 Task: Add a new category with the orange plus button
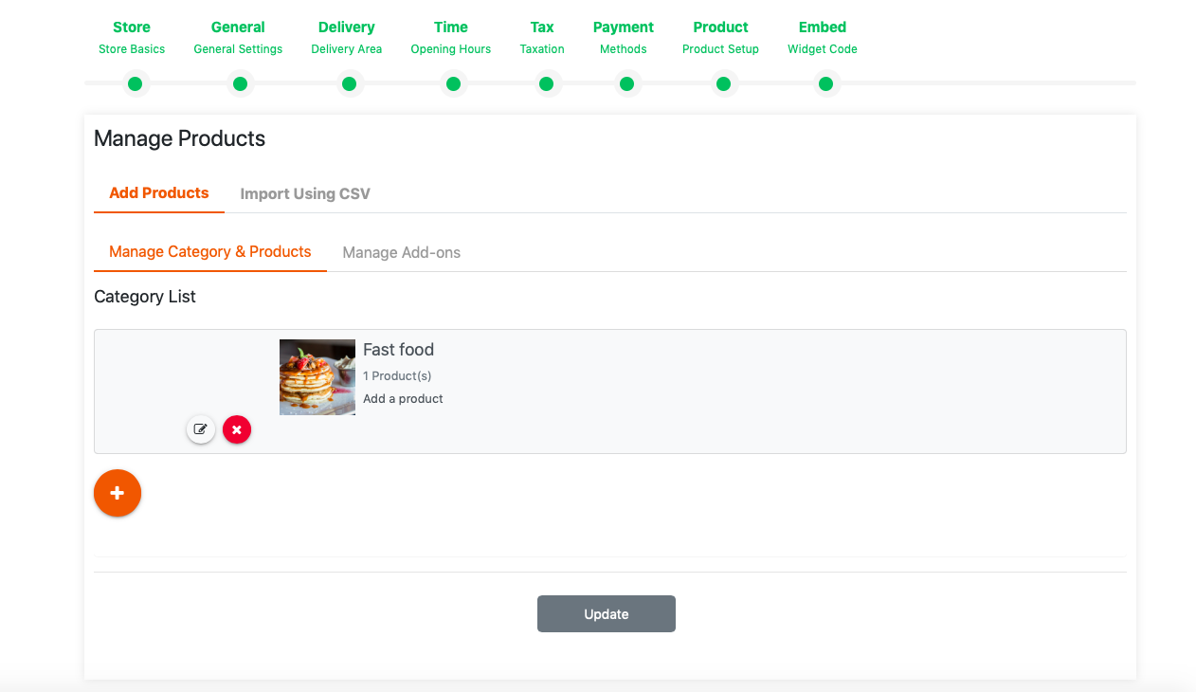[118, 493]
